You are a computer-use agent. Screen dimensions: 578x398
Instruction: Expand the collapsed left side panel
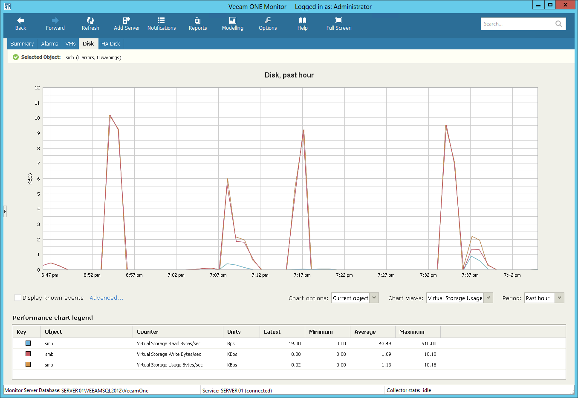(5, 211)
